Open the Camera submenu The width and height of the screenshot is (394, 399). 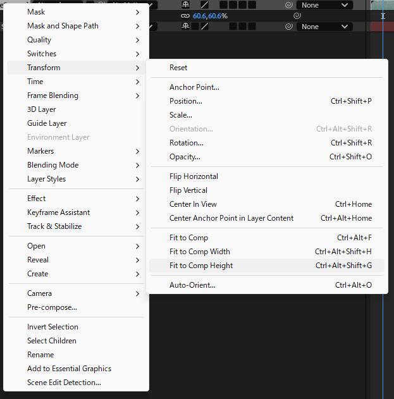coord(76,293)
